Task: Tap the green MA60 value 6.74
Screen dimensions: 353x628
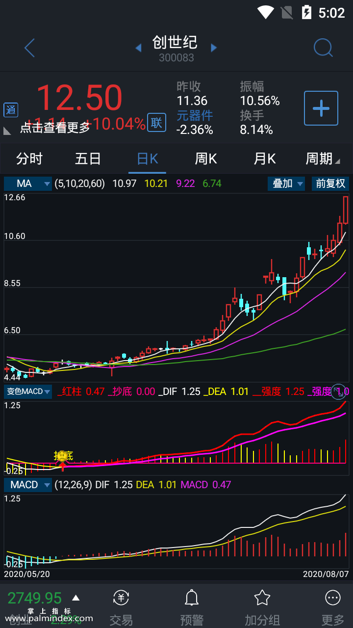Action: [x=212, y=183]
